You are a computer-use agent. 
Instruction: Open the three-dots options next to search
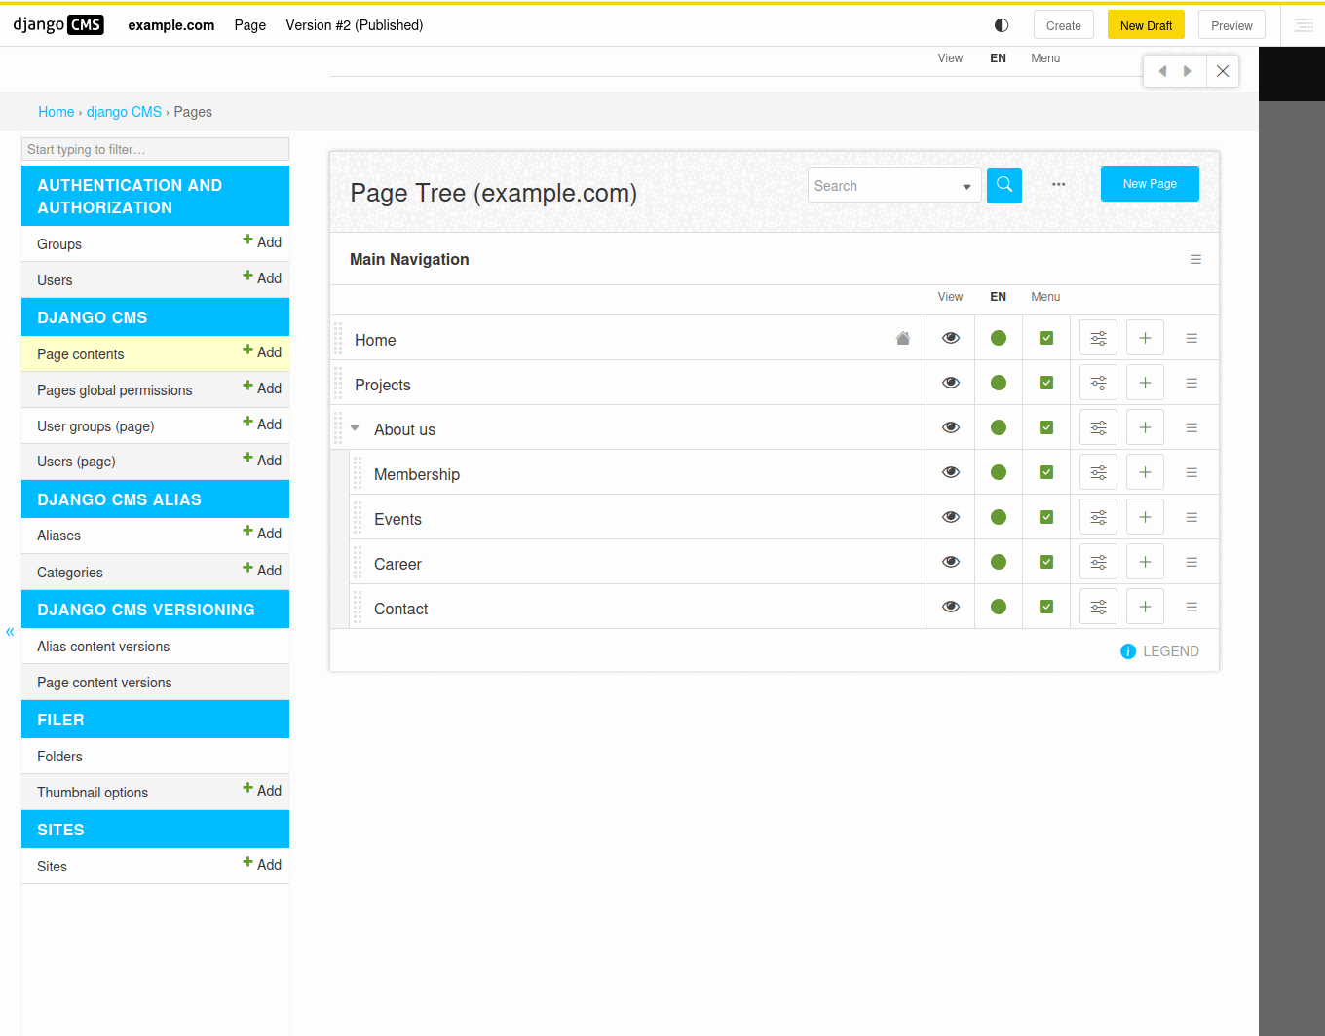1058,184
